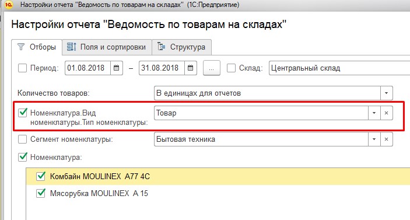Click the ellipsis period selection button

coord(212,68)
